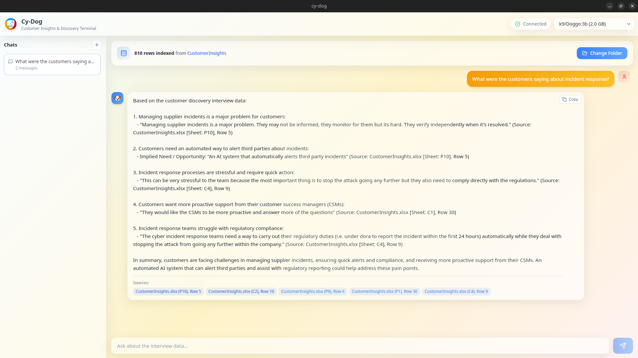Open source CustomerInsights.xlsx (P10), Row 5

pyautogui.click(x=168, y=292)
